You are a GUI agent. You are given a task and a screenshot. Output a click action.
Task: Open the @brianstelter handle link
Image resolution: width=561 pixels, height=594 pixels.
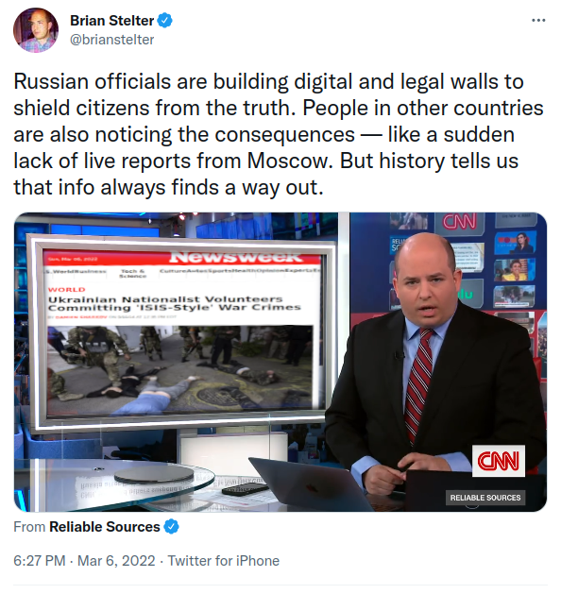[111, 40]
